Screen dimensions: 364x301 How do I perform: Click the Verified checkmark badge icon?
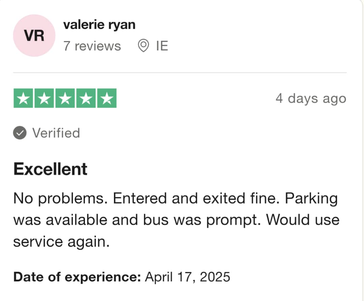coord(20,133)
